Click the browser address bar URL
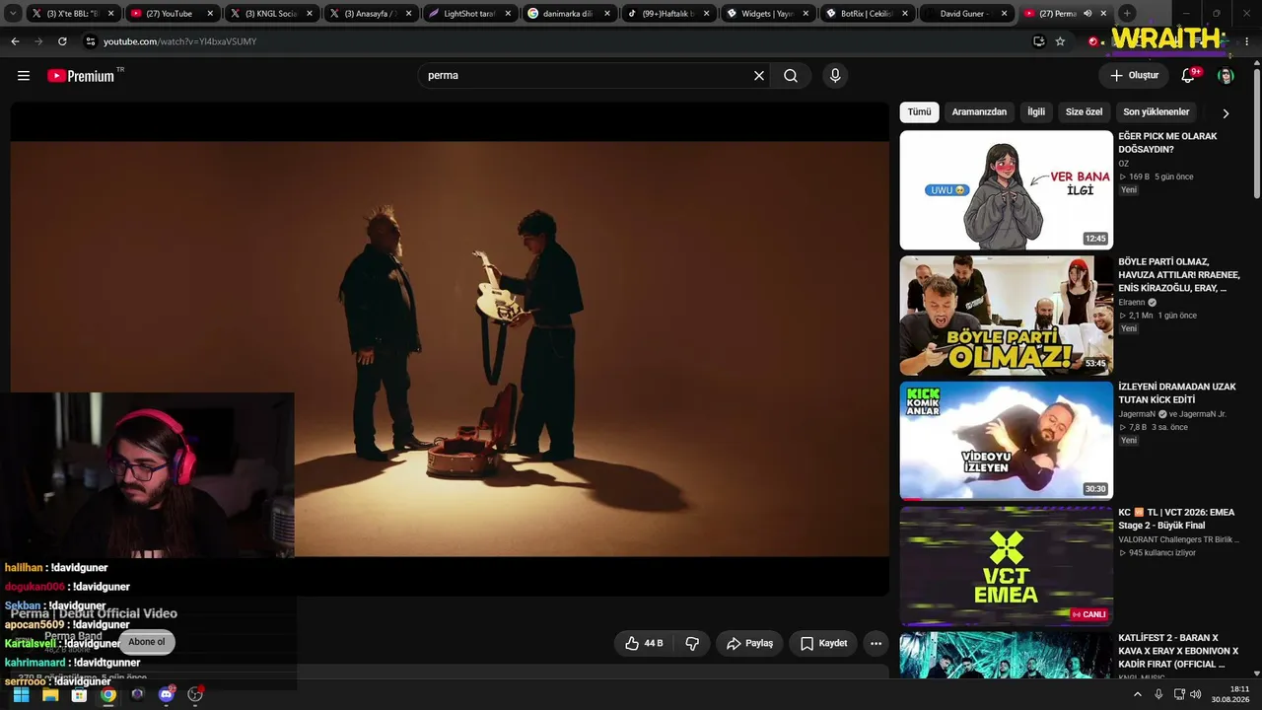Image resolution: width=1262 pixels, height=710 pixels. (179, 41)
